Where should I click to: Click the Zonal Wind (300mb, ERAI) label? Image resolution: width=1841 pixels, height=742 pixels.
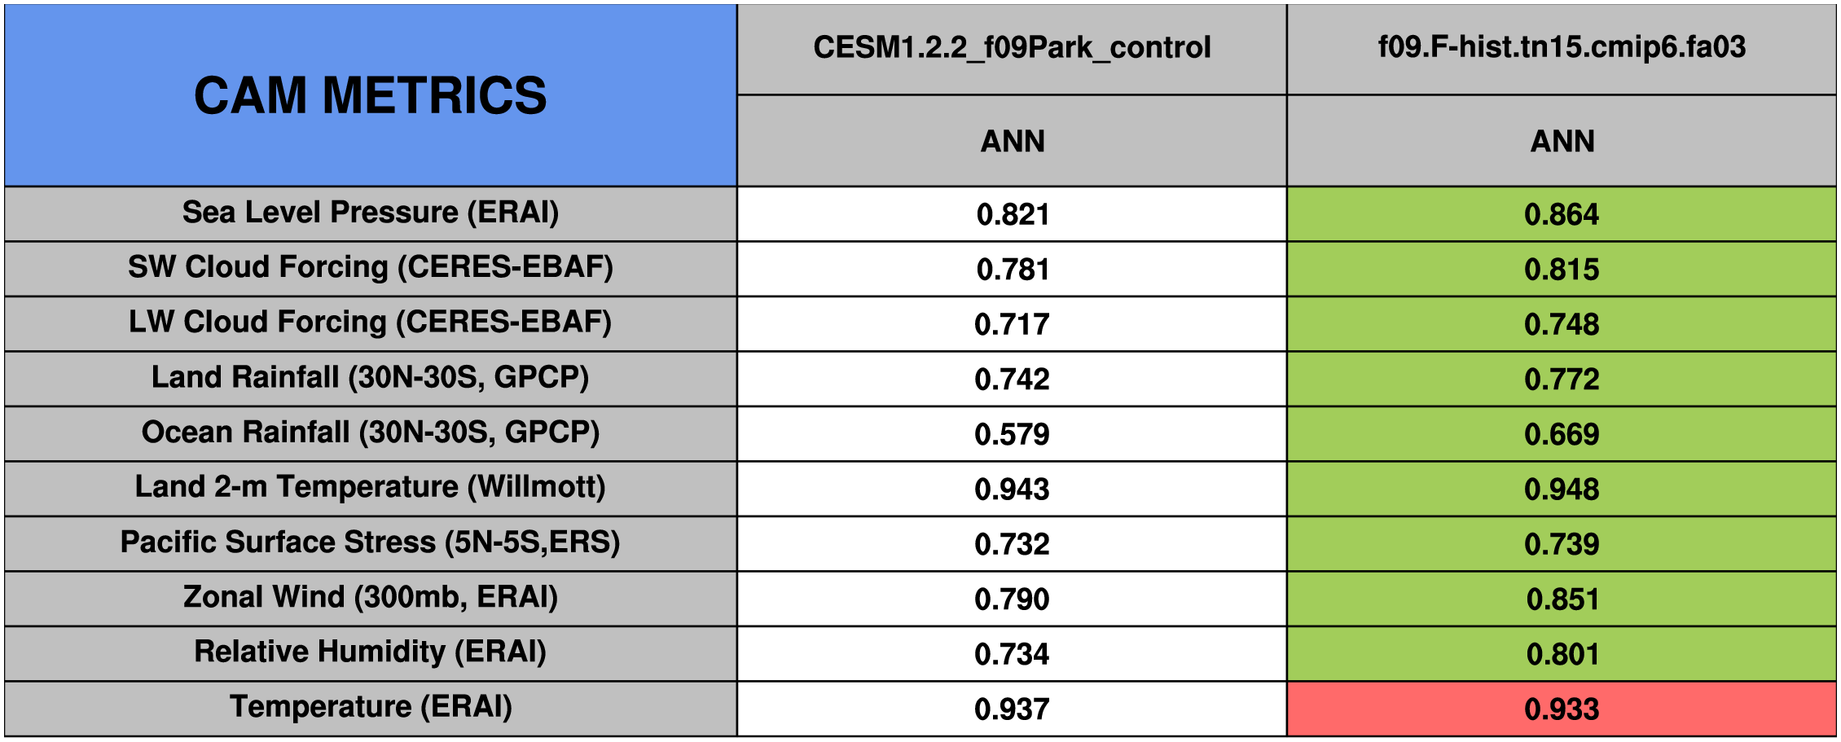tap(371, 599)
